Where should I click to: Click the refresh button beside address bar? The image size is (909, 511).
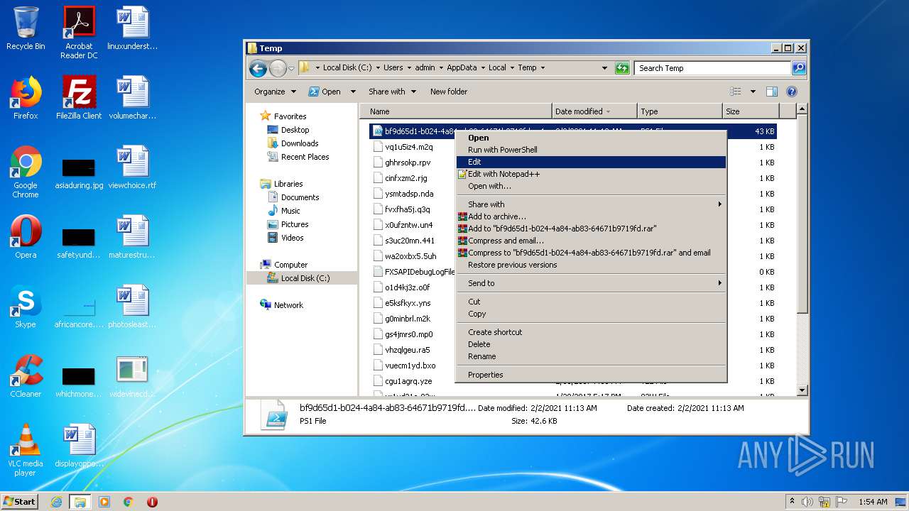(622, 68)
